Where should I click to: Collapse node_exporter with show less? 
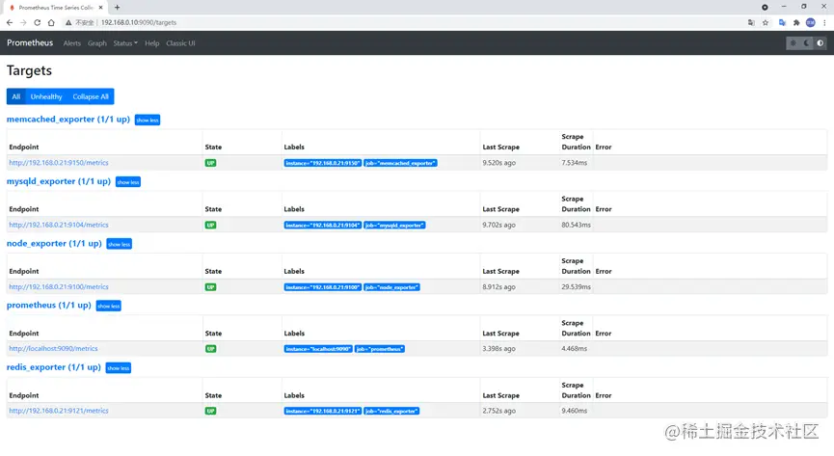click(120, 244)
